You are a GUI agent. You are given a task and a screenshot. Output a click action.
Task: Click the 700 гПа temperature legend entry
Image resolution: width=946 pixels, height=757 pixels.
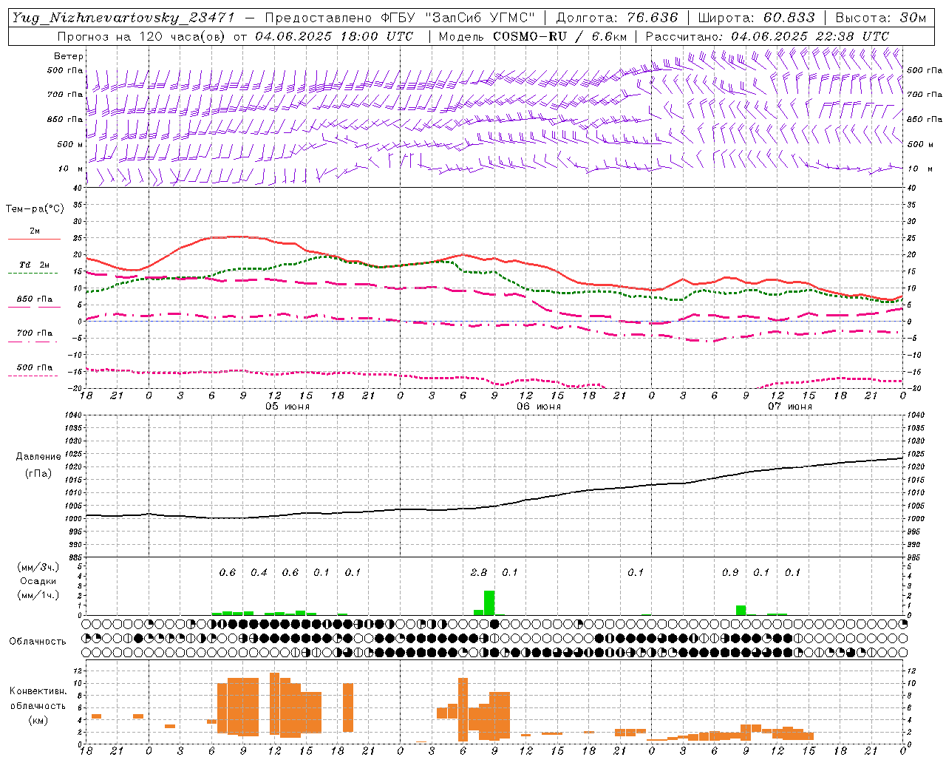34,333
